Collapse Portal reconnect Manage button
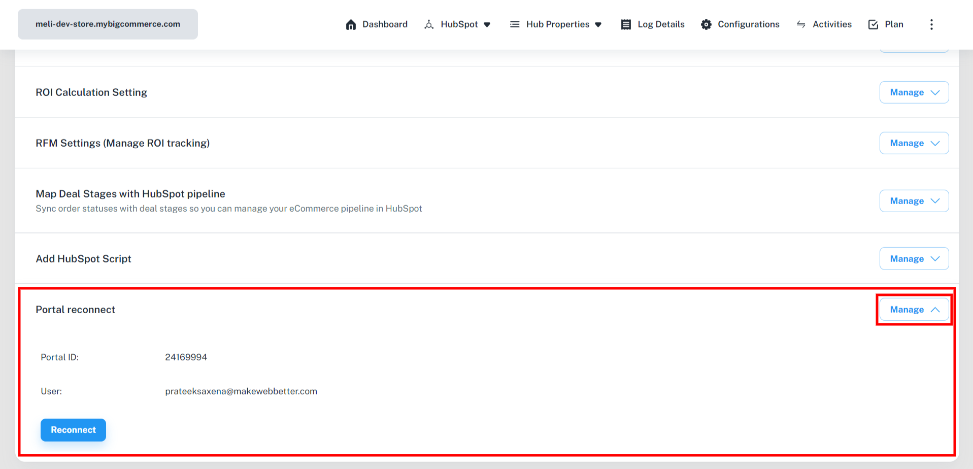The image size is (973, 469). (914, 310)
